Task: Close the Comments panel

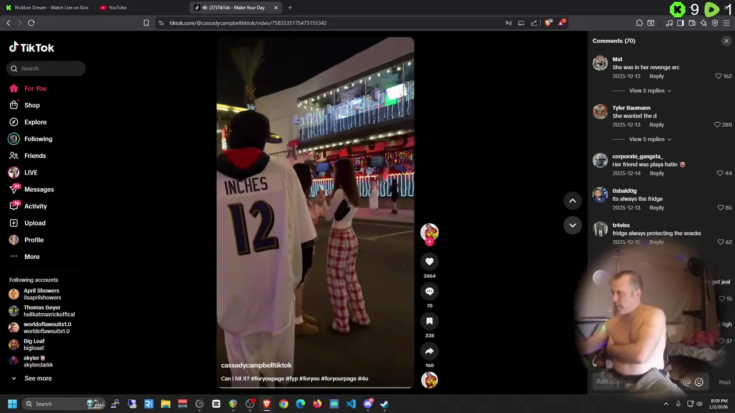Action: pos(726,41)
